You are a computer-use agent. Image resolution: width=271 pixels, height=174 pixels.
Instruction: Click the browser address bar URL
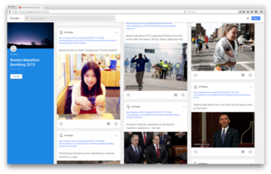click(34, 12)
